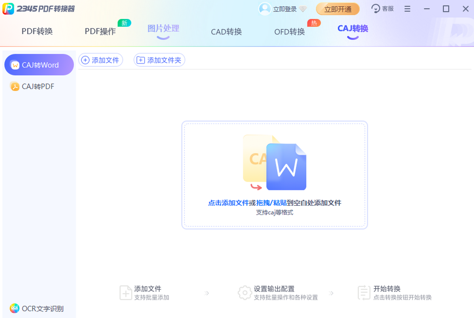Switch to the PDF操作 tab
The image size is (474, 318).
click(100, 32)
